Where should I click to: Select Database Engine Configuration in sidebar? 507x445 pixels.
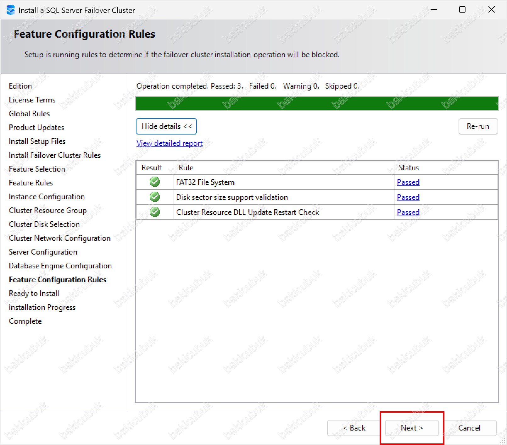click(x=60, y=266)
